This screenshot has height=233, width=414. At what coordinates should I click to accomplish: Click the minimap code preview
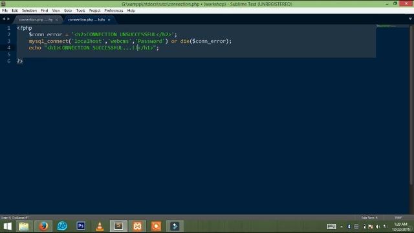(386, 26)
